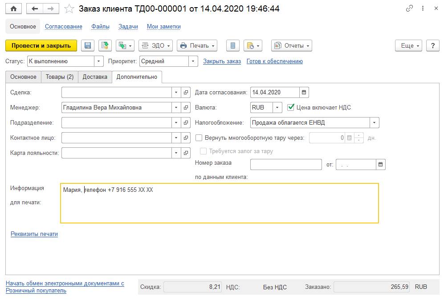Open the Приоритет dropdown arrow
The width and height of the screenshot is (448, 300).
(x=193, y=61)
